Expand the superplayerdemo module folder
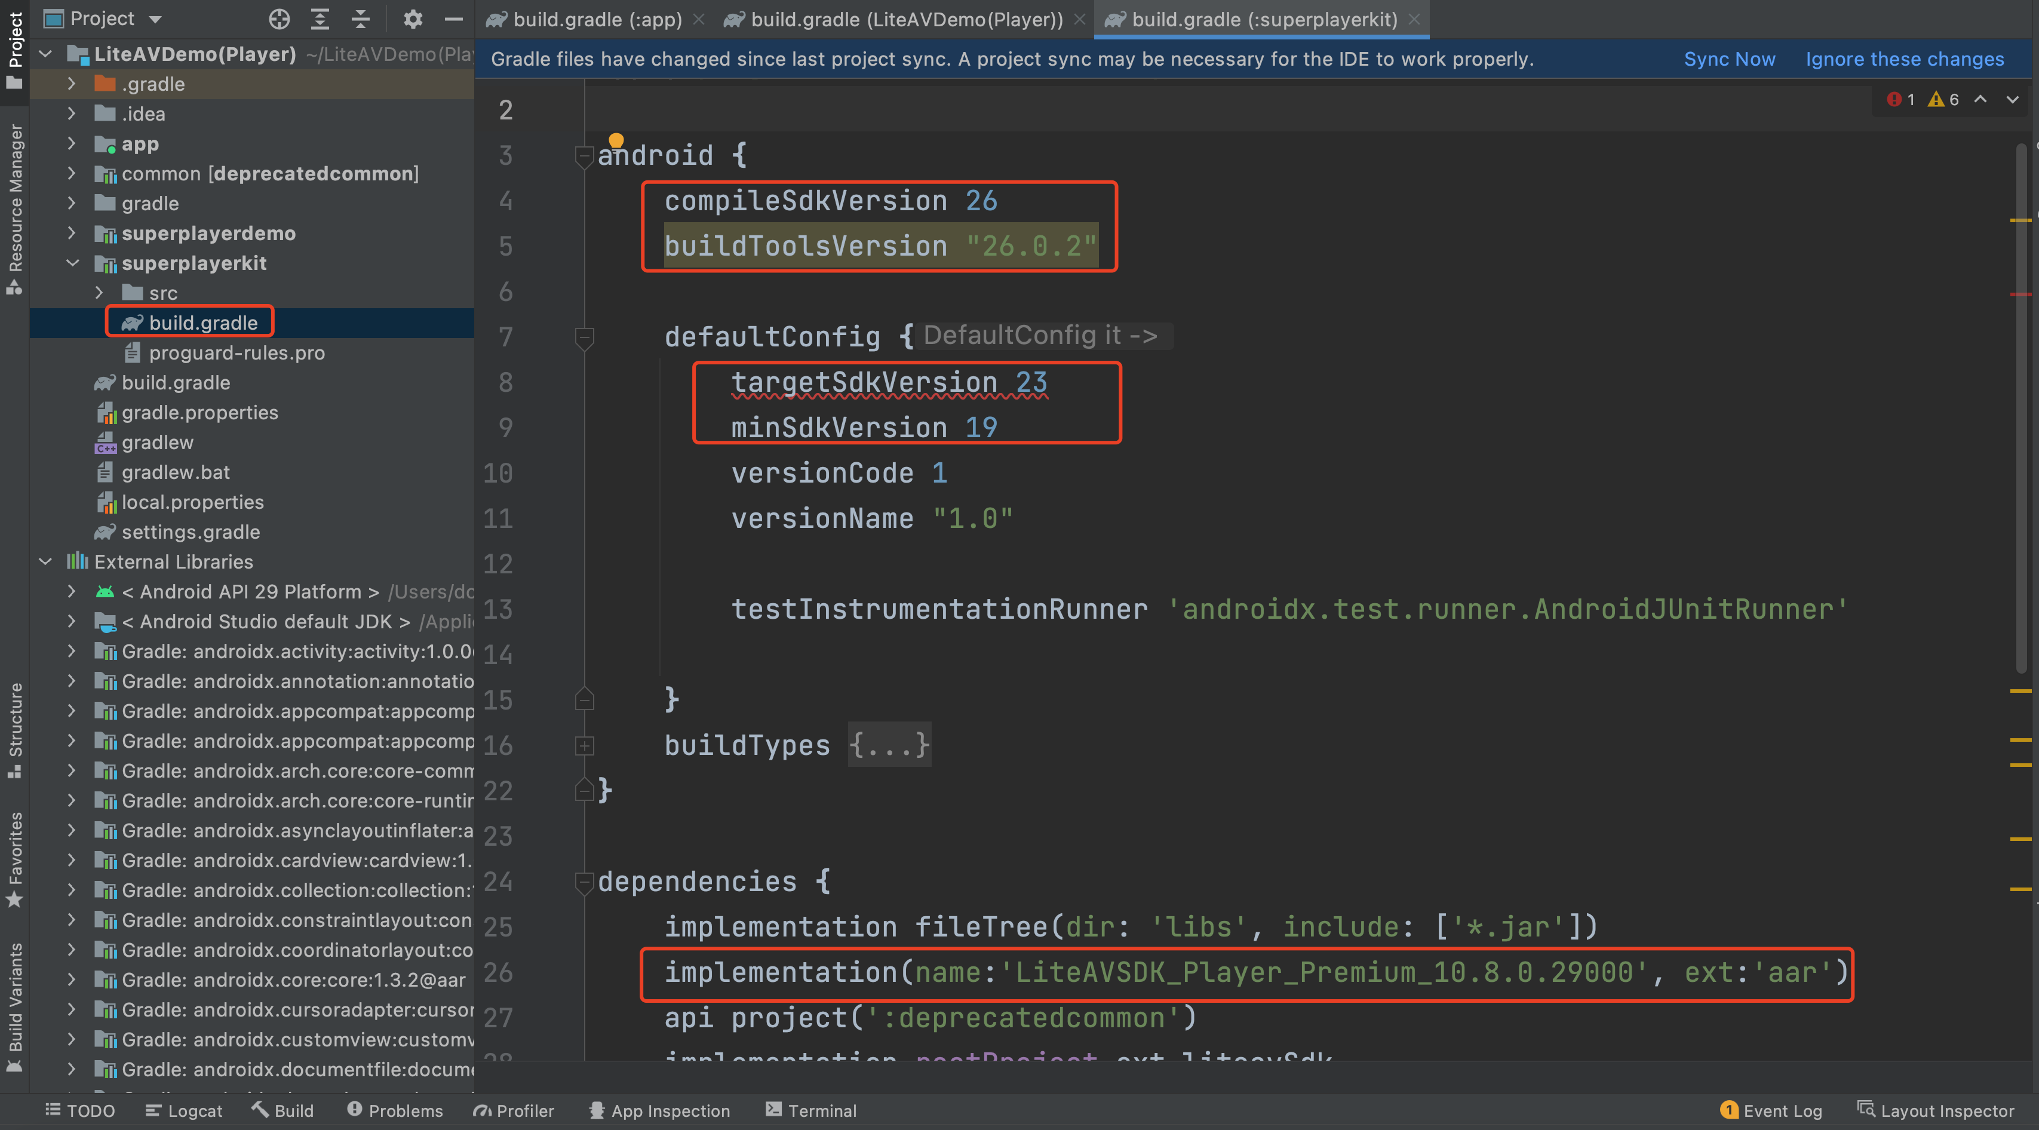Screen dimensions: 2039x1130 (71, 234)
